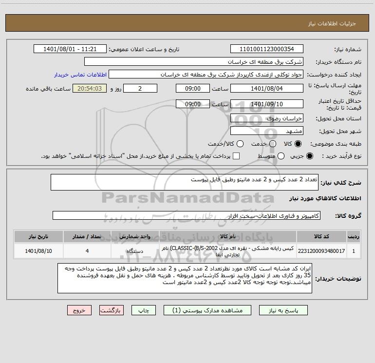Click the quantity cell showing 4

[x=87, y=251]
